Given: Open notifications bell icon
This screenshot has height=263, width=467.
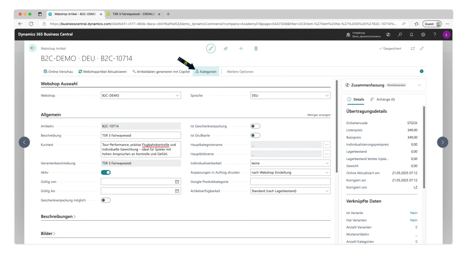Looking at the screenshot, I should 412,35.
